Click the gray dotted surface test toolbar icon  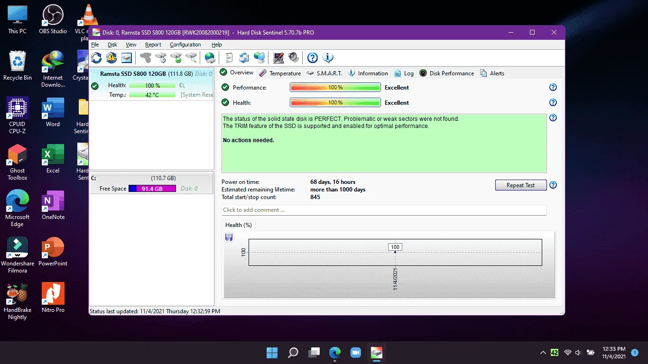(146, 58)
